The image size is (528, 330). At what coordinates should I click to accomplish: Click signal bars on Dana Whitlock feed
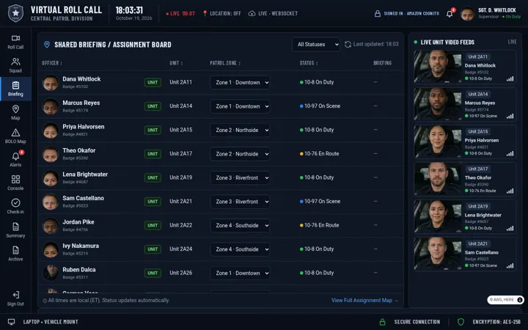(x=510, y=78)
